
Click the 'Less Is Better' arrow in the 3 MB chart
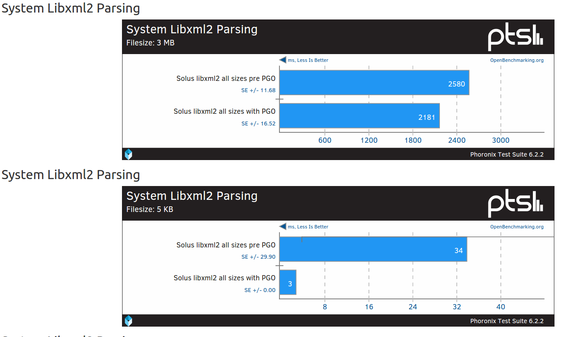(283, 60)
